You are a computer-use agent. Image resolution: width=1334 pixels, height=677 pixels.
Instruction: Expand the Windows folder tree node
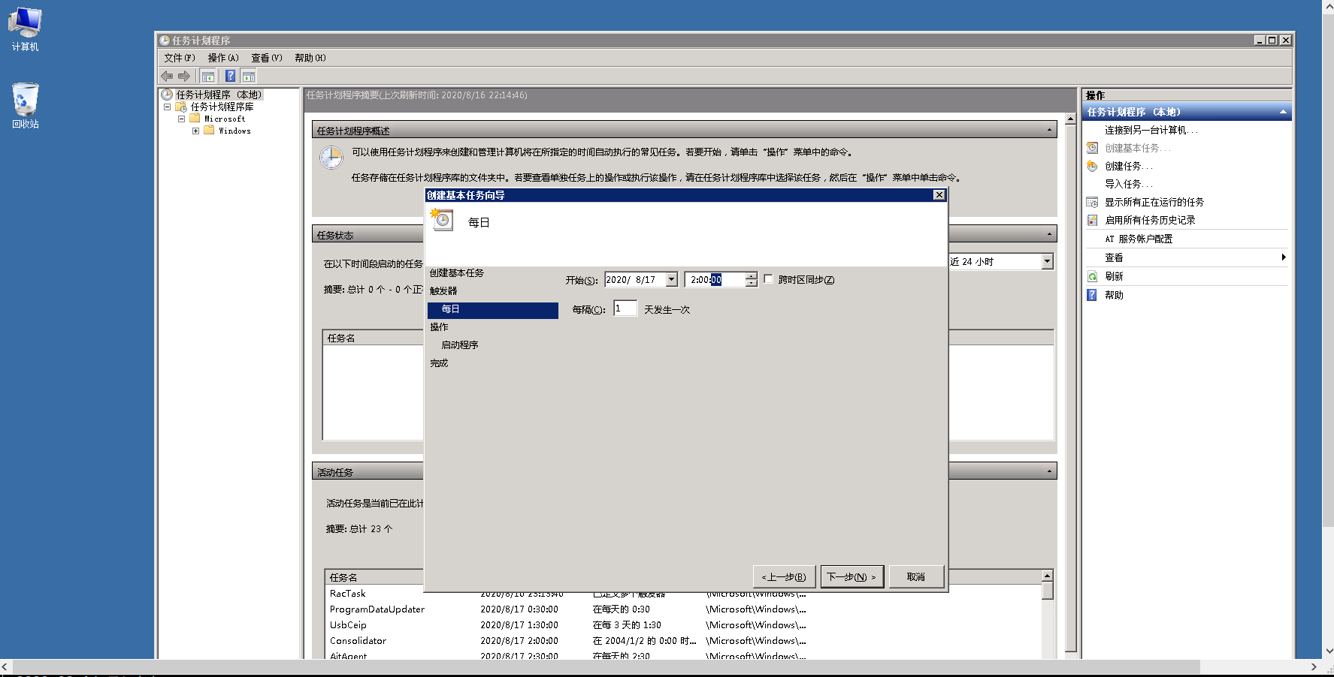195,131
